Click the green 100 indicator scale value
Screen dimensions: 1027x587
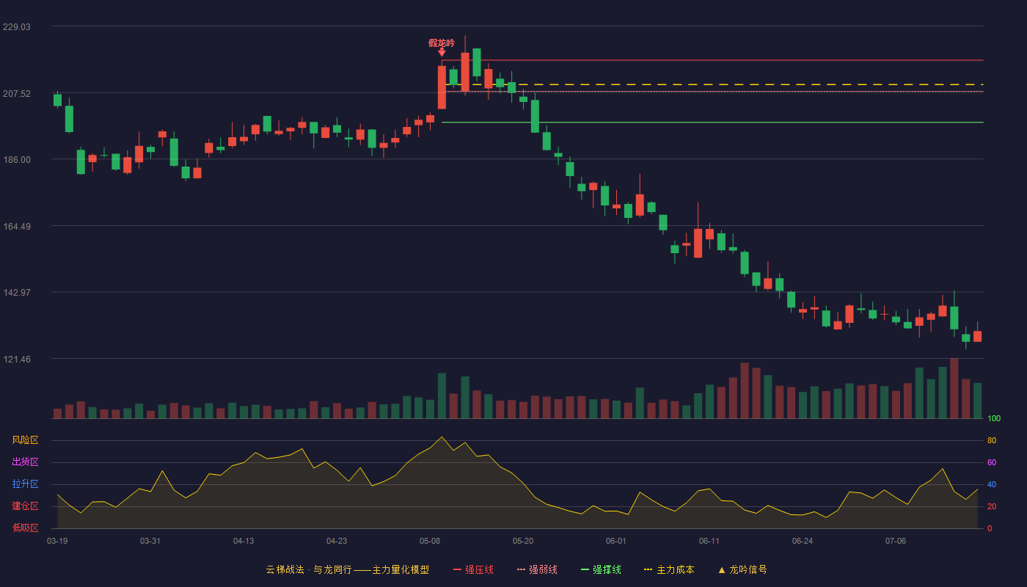994,418
